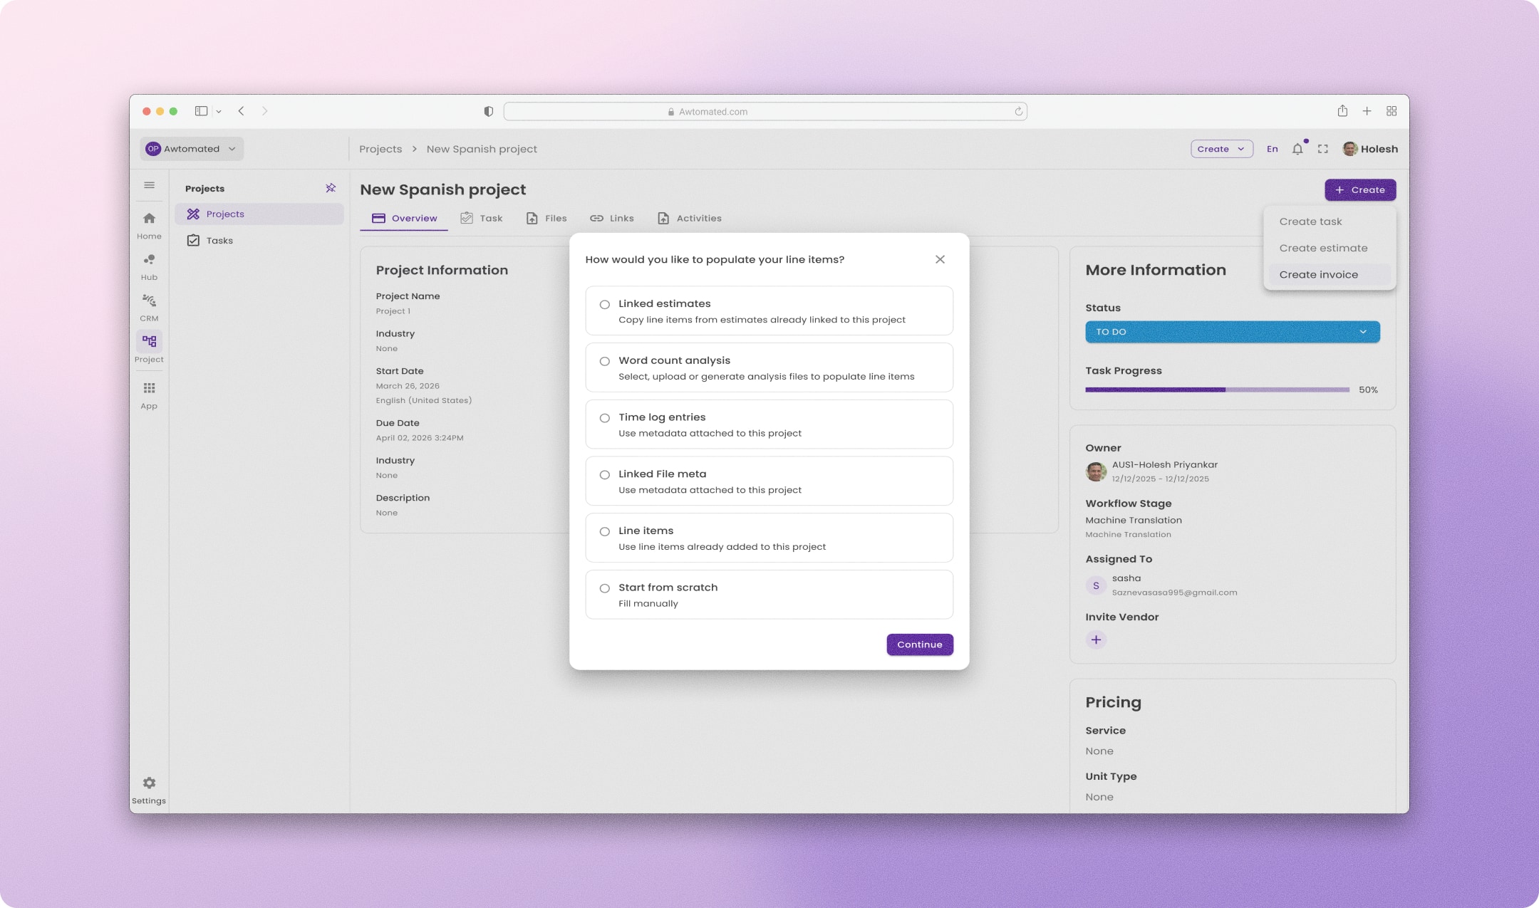
Task: Toggle fullscreen mode icon
Action: coord(1323,149)
